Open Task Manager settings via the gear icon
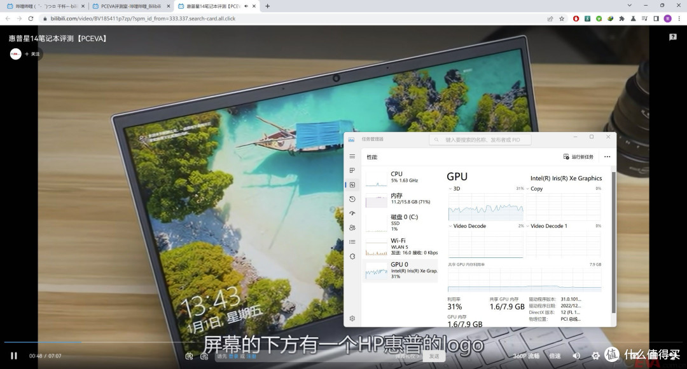 (352, 318)
